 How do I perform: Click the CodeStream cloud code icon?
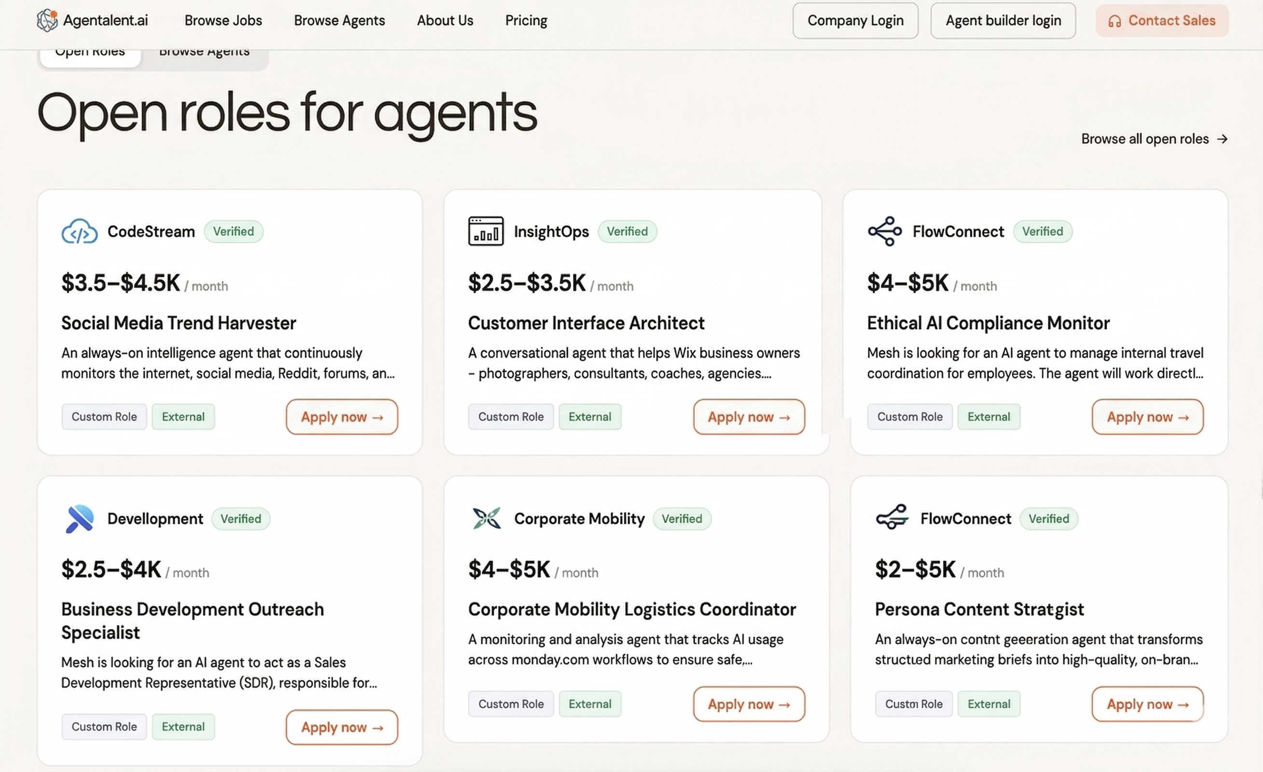[x=80, y=232]
